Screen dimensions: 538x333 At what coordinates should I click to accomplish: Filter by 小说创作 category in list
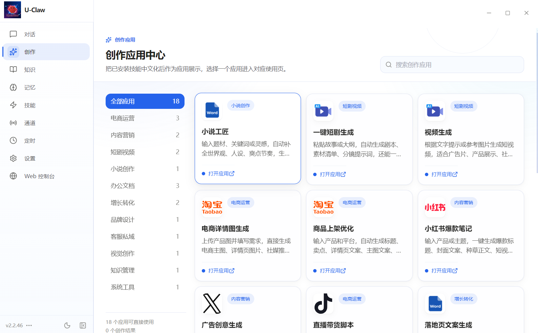tap(145, 169)
